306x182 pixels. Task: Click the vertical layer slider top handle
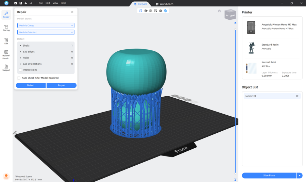[235, 23]
